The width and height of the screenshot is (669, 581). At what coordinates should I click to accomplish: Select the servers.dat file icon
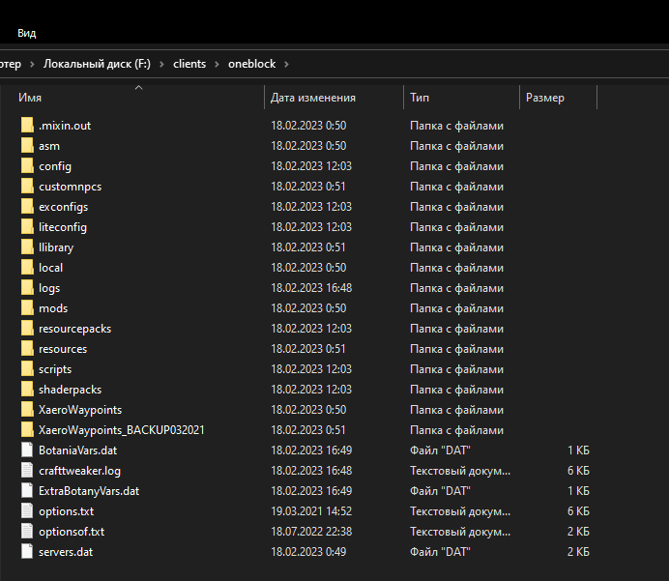[x=27, y=551]
